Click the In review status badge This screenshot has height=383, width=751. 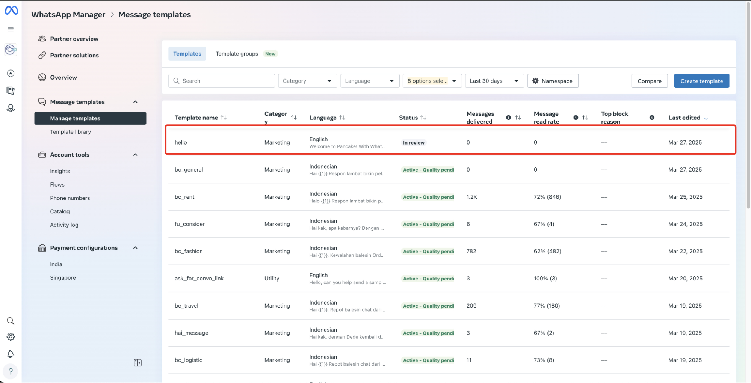click(x=413, y=143)
